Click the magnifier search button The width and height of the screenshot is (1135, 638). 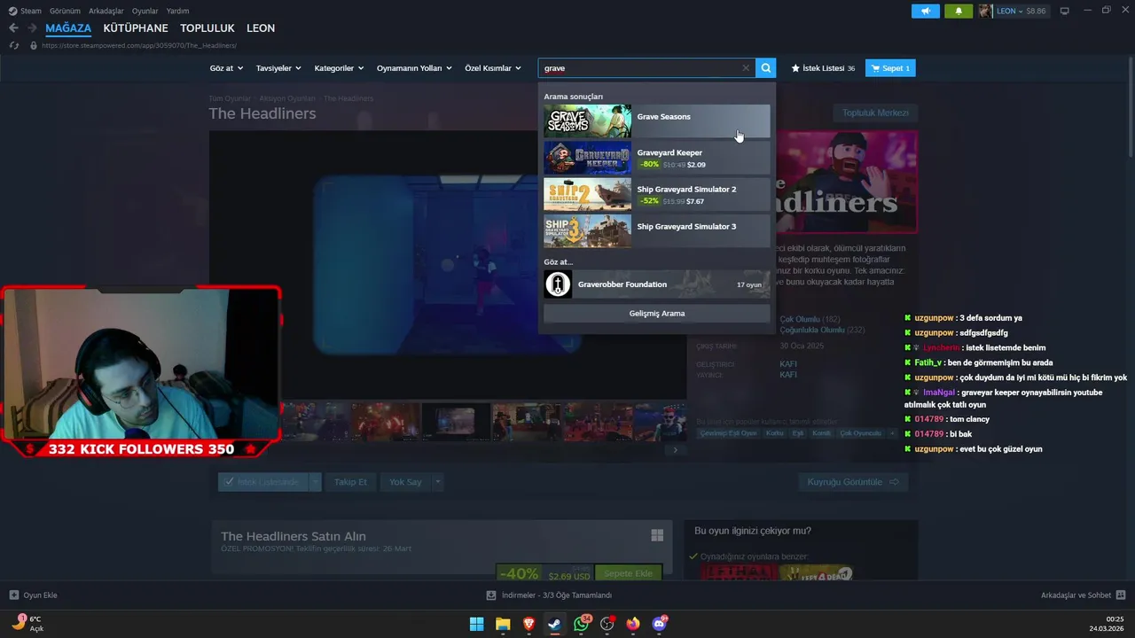pos(766,68)
